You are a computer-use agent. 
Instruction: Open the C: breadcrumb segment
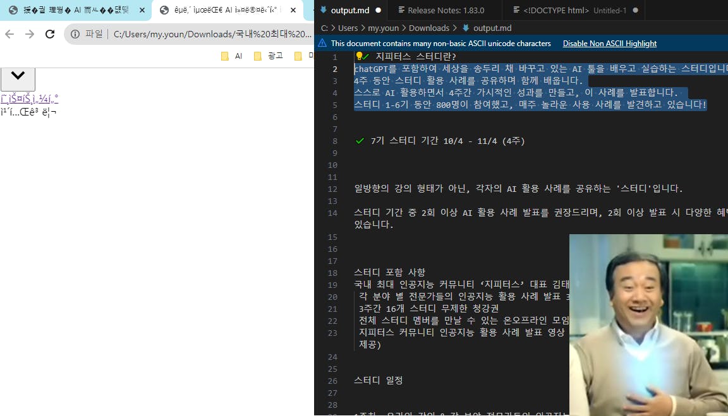pos(325,28)
